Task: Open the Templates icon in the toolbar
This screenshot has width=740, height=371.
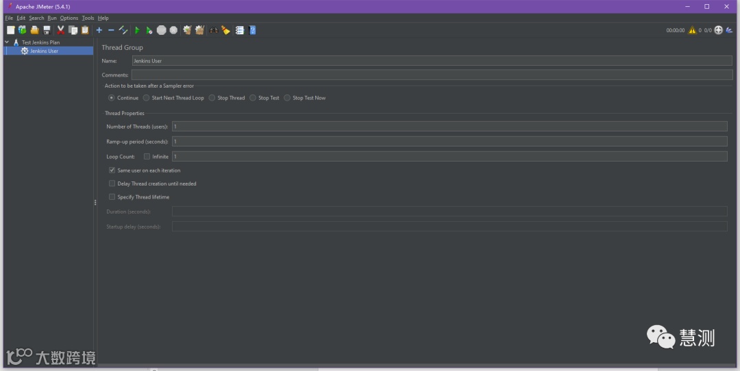Action: click(22, 30)
